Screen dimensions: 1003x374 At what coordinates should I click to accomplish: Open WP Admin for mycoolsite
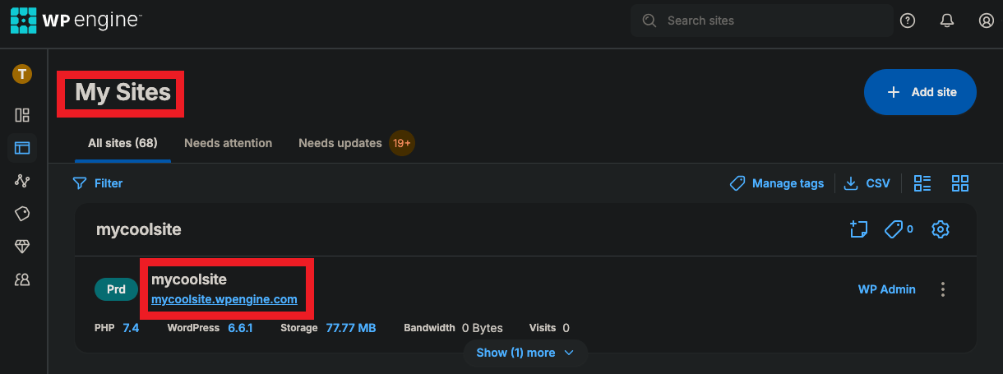887,289
